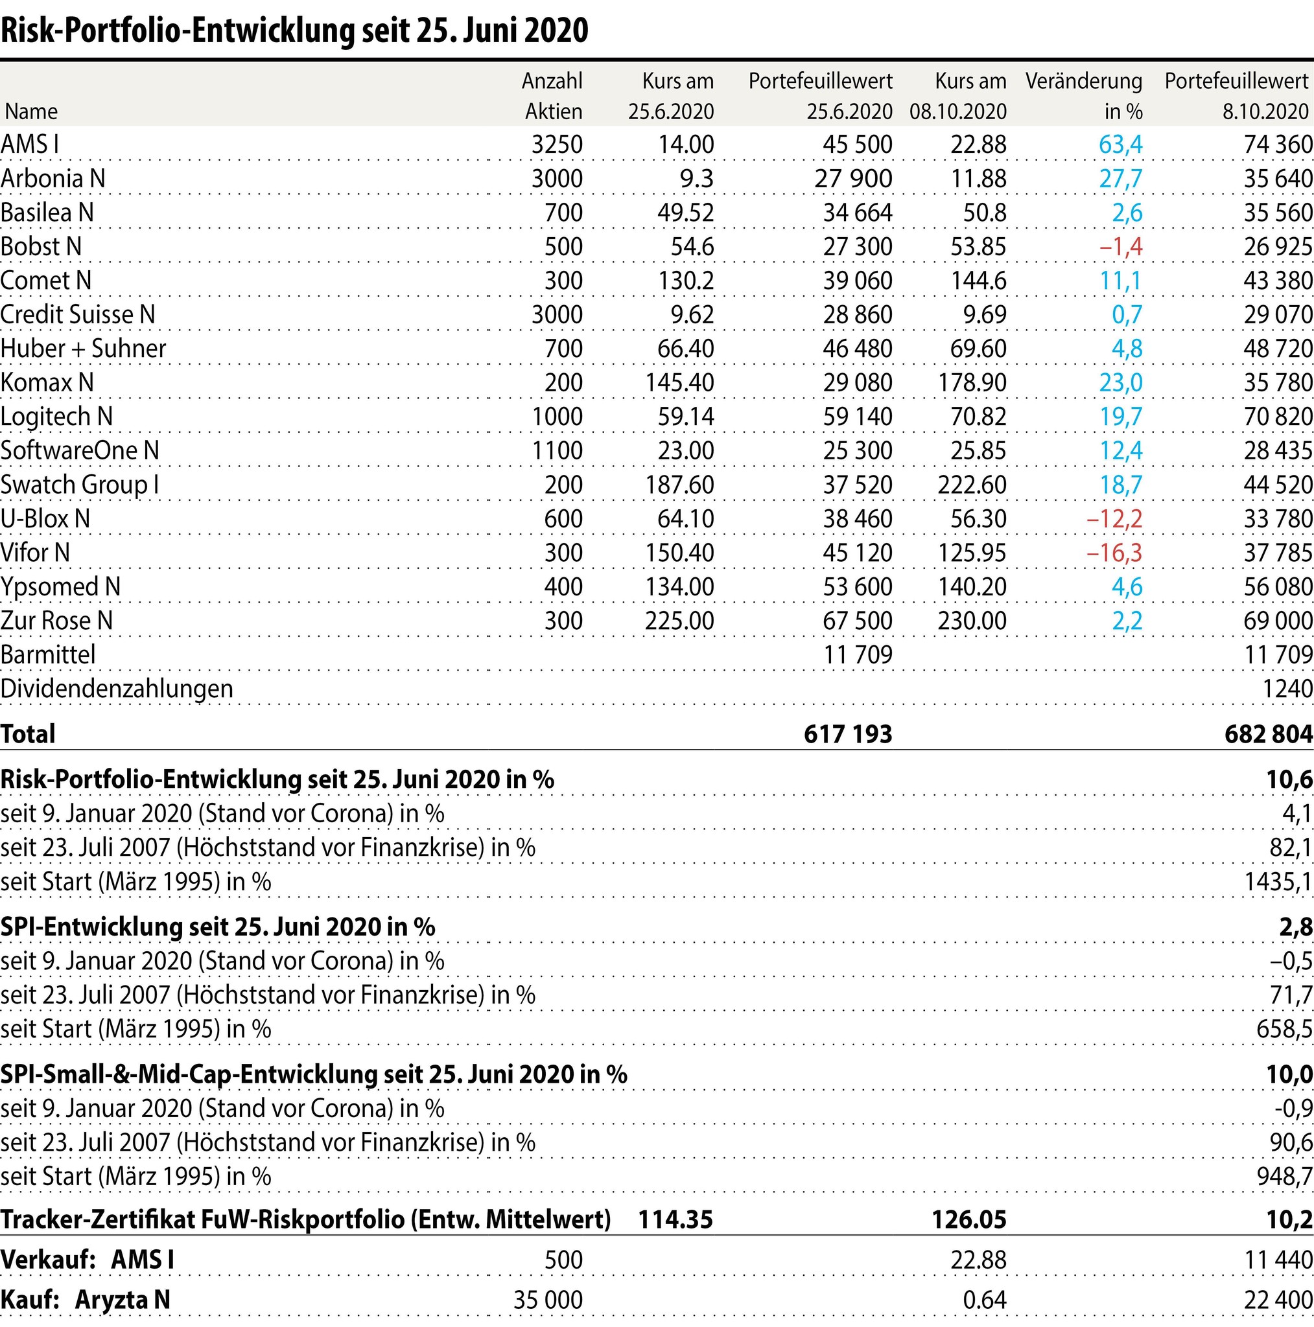Screen dimensions: 1314x1327
Task: Select the Logitech N row name
Action: pyautogui.click(x=56, y=417)
